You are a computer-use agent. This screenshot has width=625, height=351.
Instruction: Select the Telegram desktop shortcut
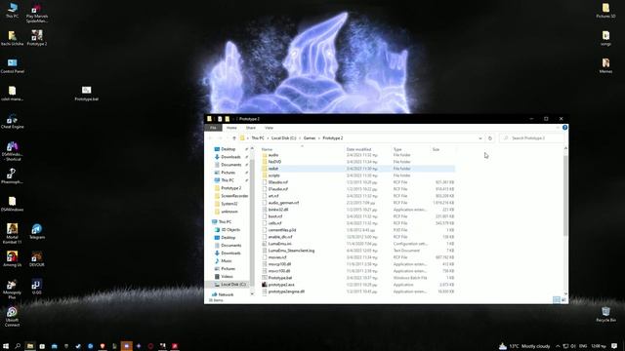(x=37, y=231)
